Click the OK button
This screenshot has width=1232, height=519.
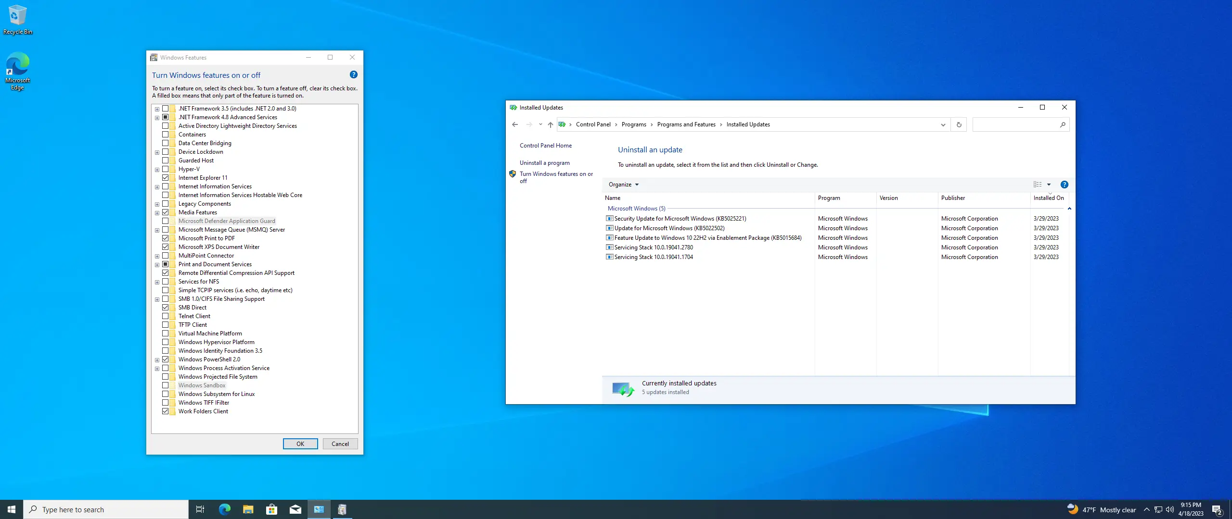click(x=300, y=444)
